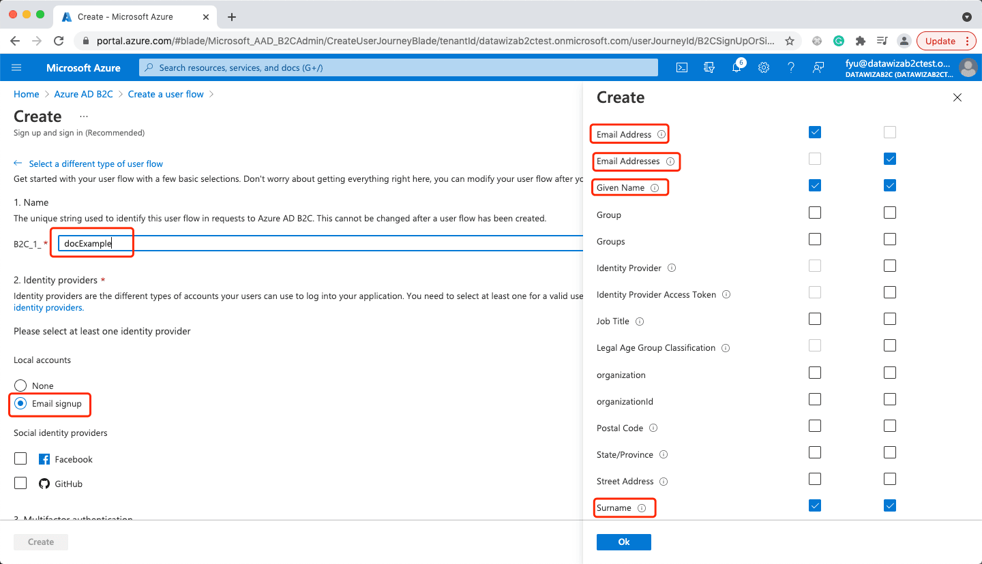Open the Directories and subscriptions filter icon
Viewport: 982px width, 564px height.
(709, 67)
